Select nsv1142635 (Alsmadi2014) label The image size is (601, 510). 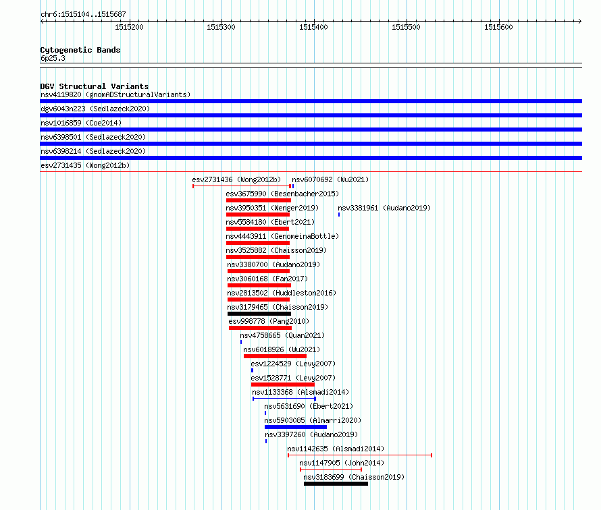(336, 449)
